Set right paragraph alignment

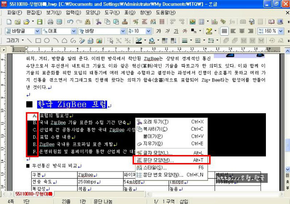[251, 31]
